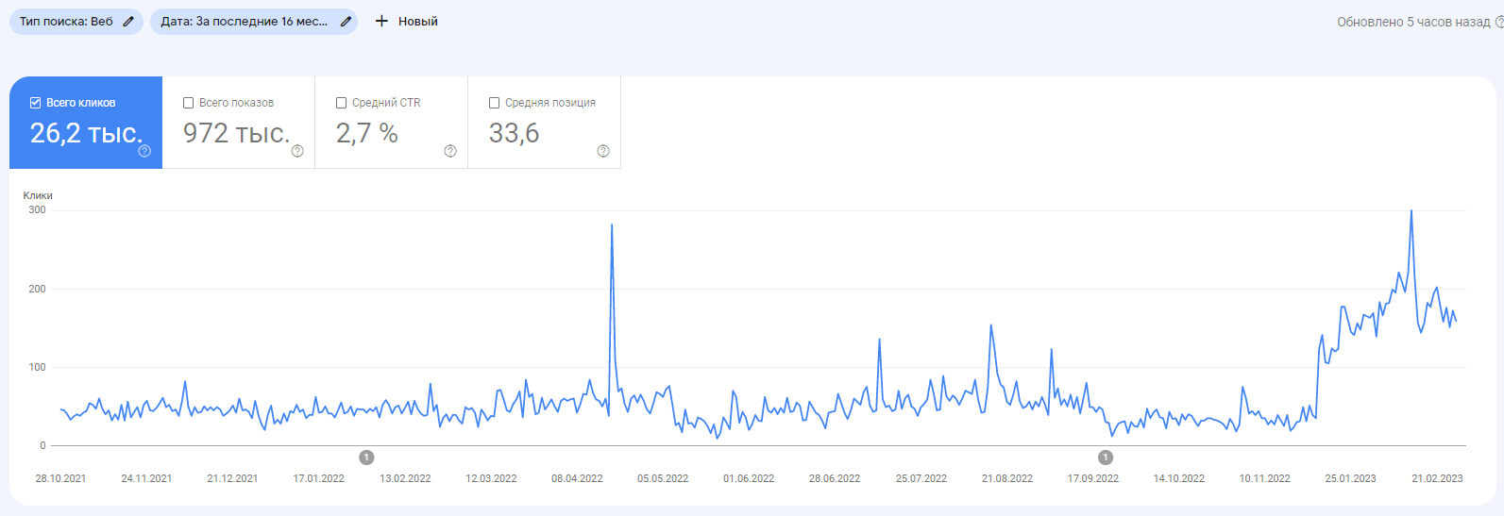The height and width of the screenshot is (516, 1504).
Task: Click the Обновлено 5 часов назад text
Action: 1413,22
